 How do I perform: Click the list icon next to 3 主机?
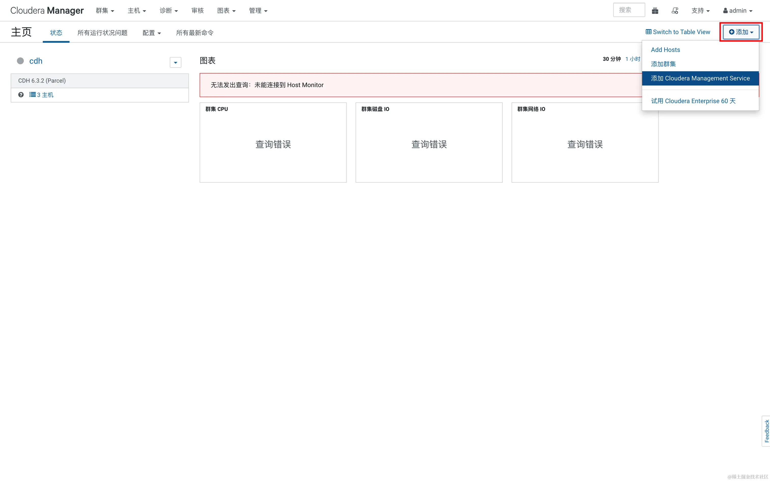pyautogui.click(x=32, y=94)
